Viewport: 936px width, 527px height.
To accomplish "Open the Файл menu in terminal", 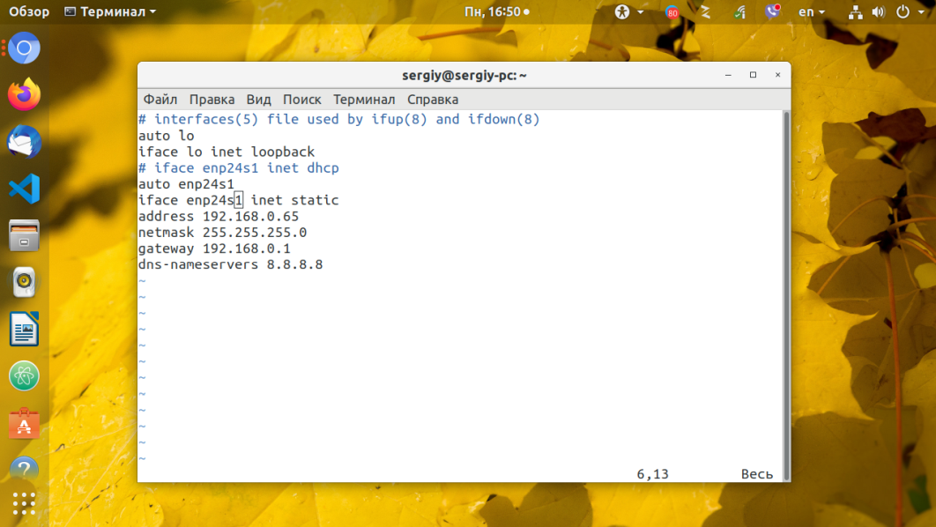I will point(160,100).
